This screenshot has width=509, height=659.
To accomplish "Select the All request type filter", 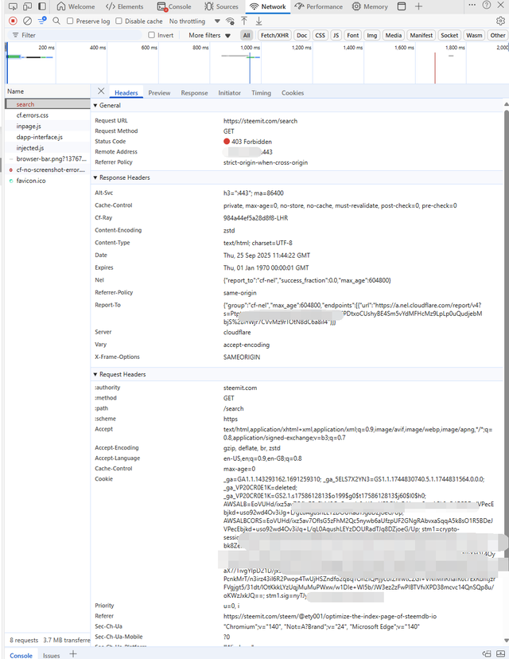I will [x=247, y=35].
